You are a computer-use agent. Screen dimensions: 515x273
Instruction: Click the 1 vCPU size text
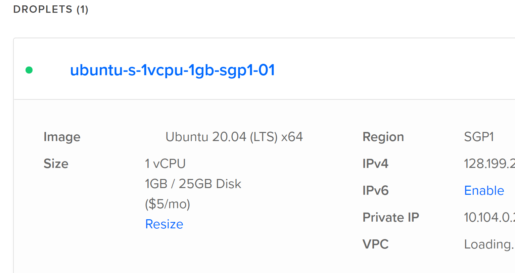[165, 164]
